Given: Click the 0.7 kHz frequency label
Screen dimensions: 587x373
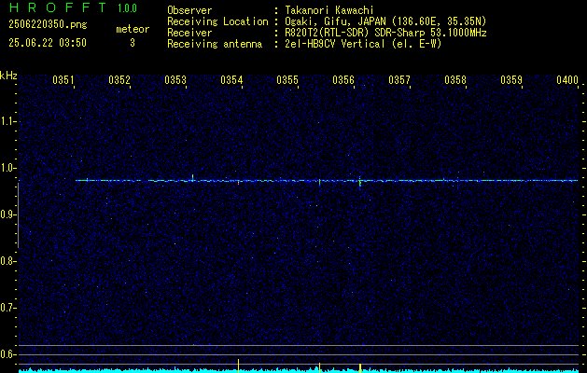Looking at the screenshot, I should click(8, 309).
